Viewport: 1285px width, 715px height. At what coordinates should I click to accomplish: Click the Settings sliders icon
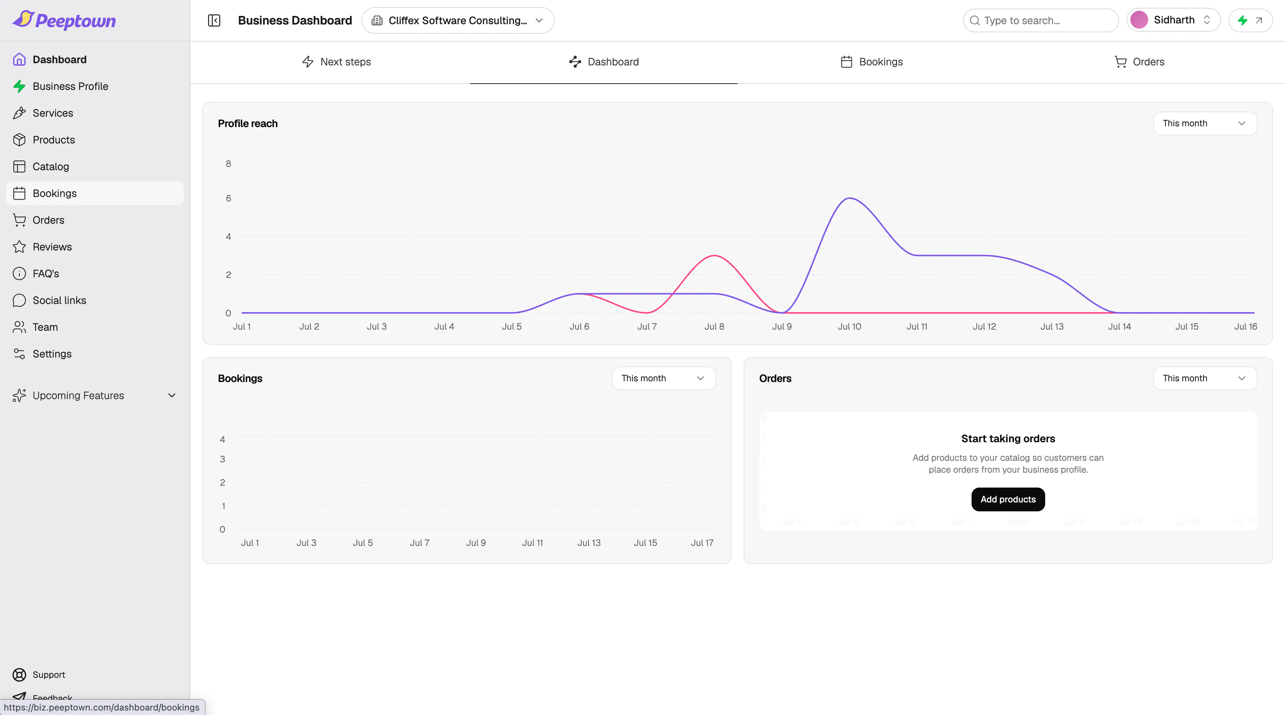19,354
